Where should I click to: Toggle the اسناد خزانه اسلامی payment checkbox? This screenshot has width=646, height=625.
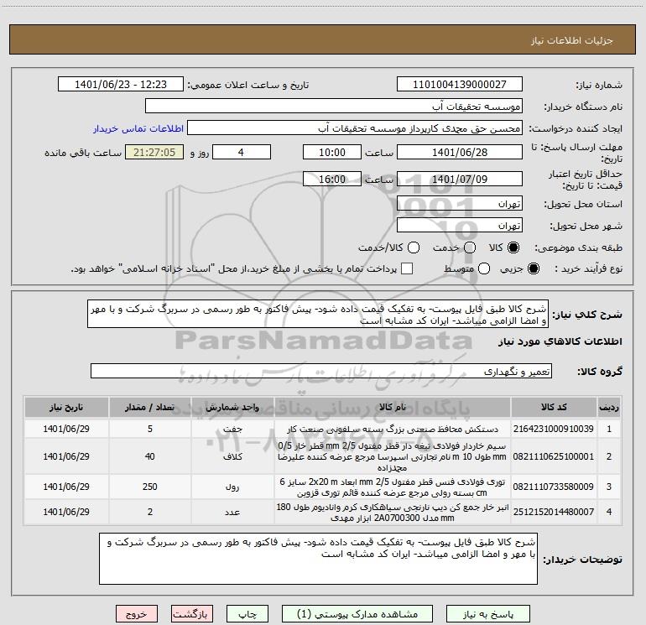point(407,268)
